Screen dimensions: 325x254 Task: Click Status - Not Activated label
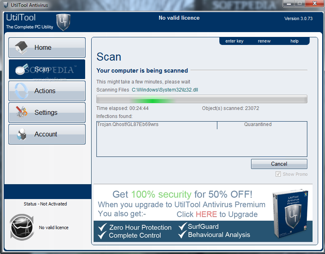click(45, 204)
